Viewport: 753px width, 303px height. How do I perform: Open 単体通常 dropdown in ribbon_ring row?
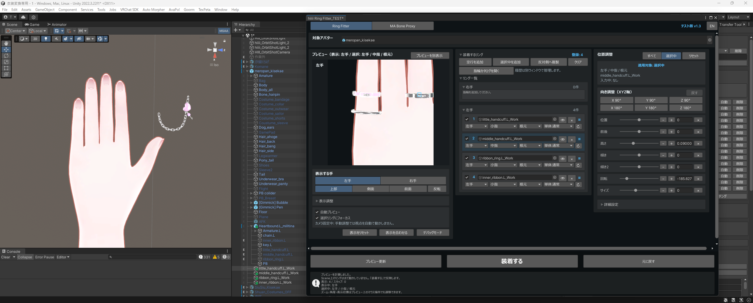558,165
